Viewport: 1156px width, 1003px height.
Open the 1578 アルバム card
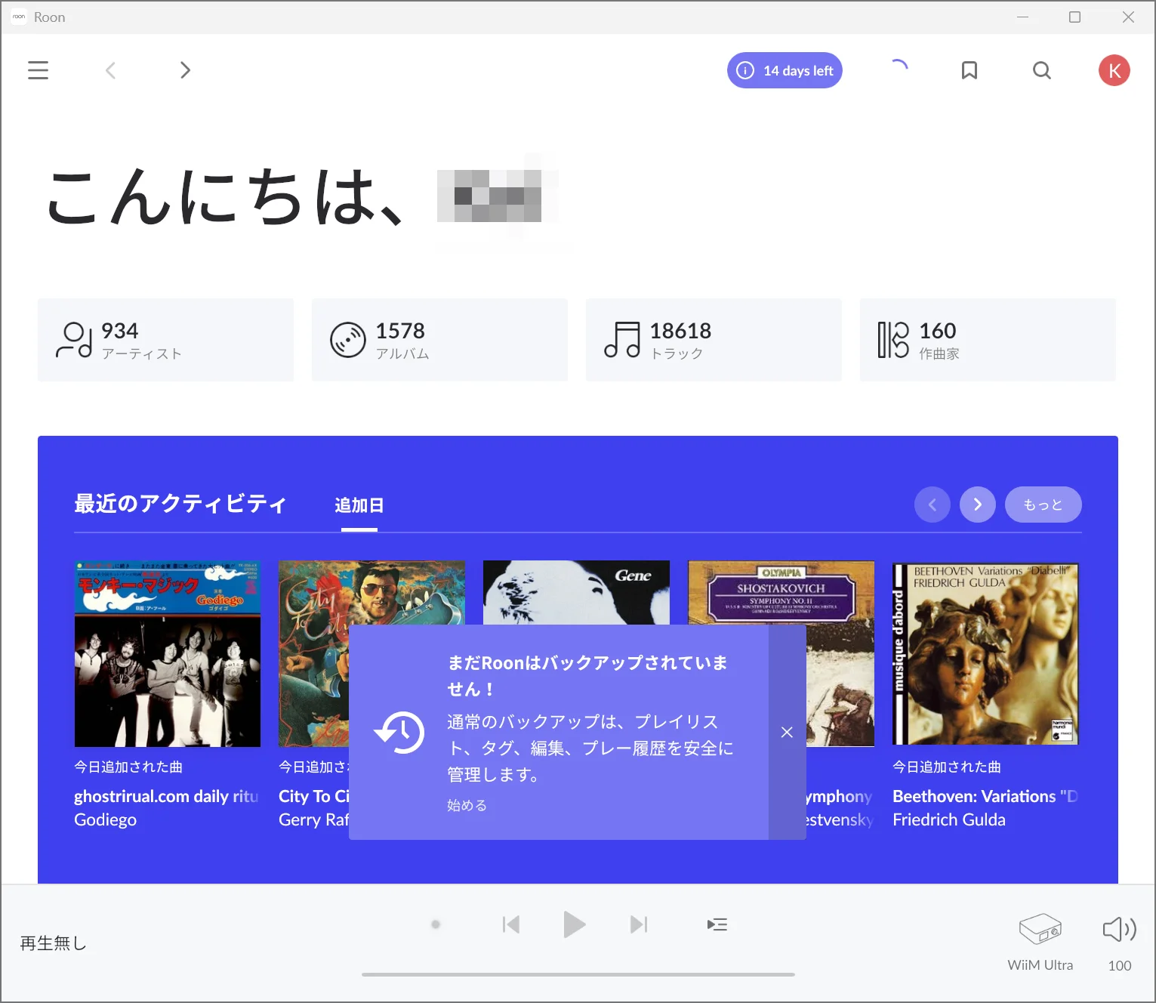coord(439,340)
